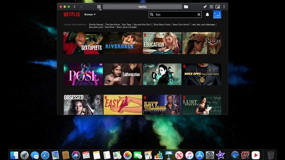285x160 pixels.
Task: Click the Netflix title address bar
Action: 142,7
